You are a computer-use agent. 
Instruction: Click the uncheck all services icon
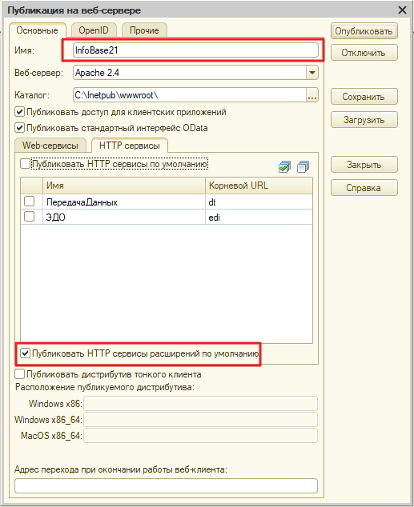[x=303, y=167]
